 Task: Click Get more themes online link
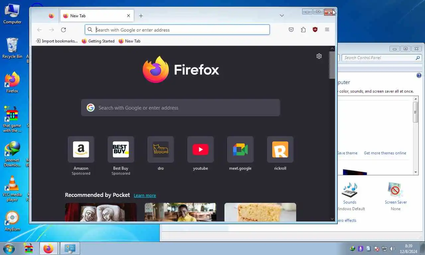click(385, 153)
